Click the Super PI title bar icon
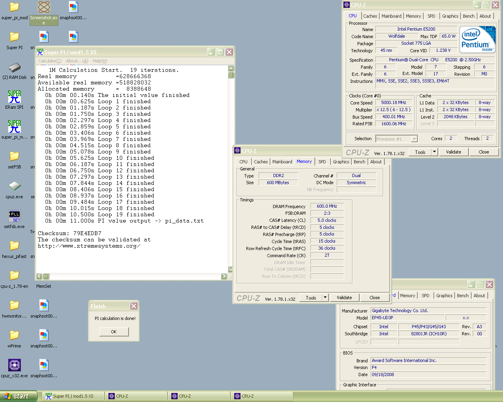 click(40, 52)
